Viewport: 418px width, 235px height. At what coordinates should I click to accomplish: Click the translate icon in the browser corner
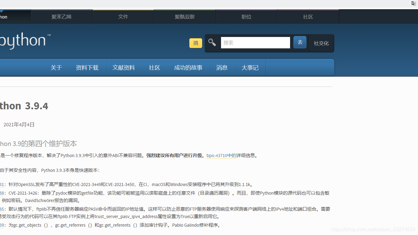pos(414,3)
